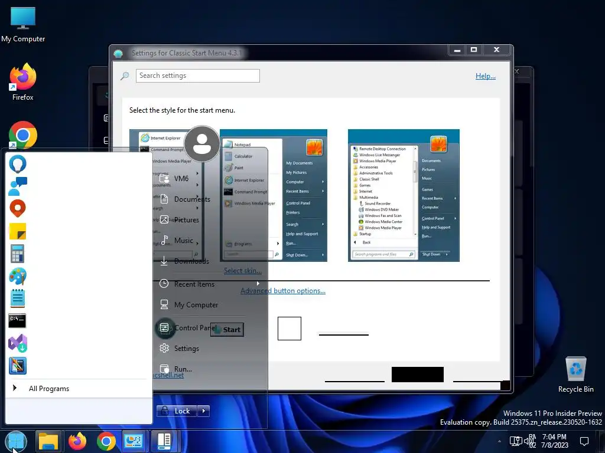The width and height of the screenshot is (605, 453).
Task: Open the Help... link in settings window
Action: (486, 76)
